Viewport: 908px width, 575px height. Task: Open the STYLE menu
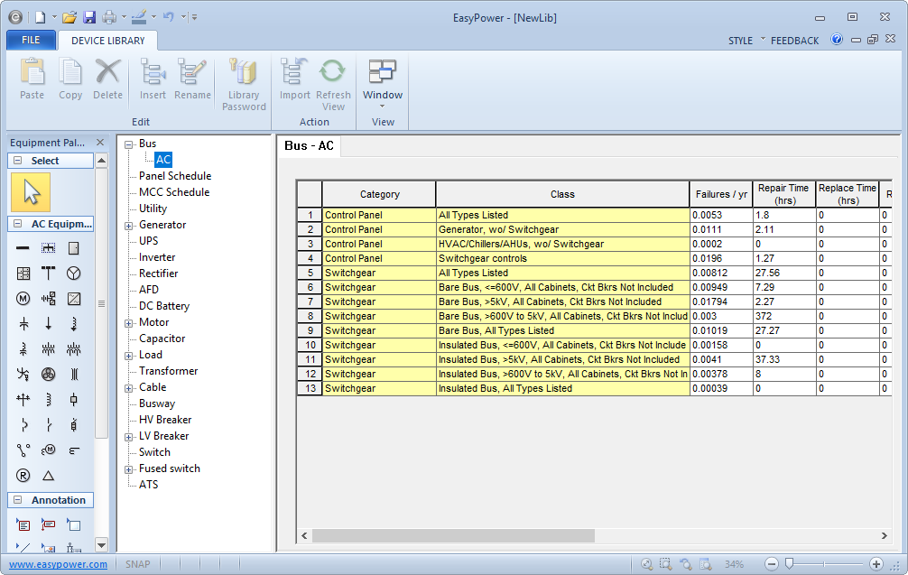click(x=740, y=41)
